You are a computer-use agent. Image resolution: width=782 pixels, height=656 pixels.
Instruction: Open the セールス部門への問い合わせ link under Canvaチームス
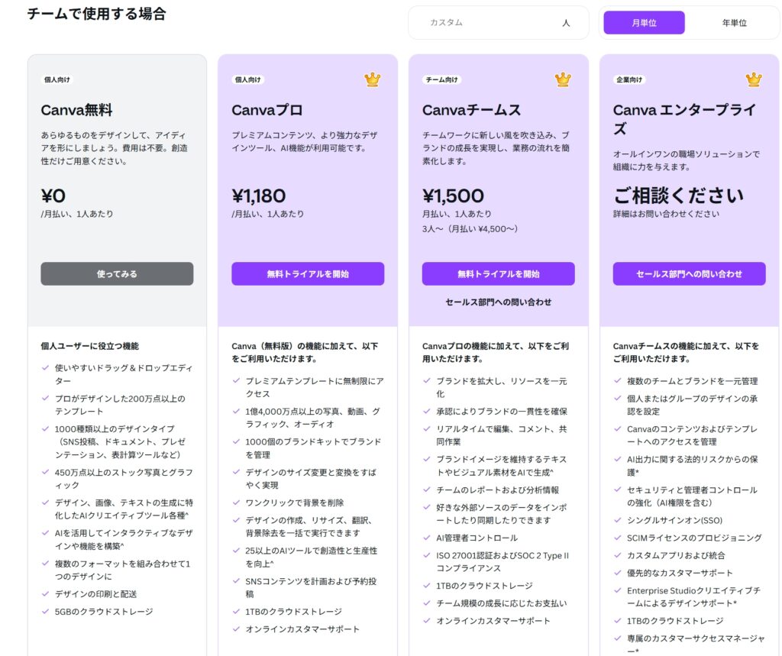click(498, 302)
